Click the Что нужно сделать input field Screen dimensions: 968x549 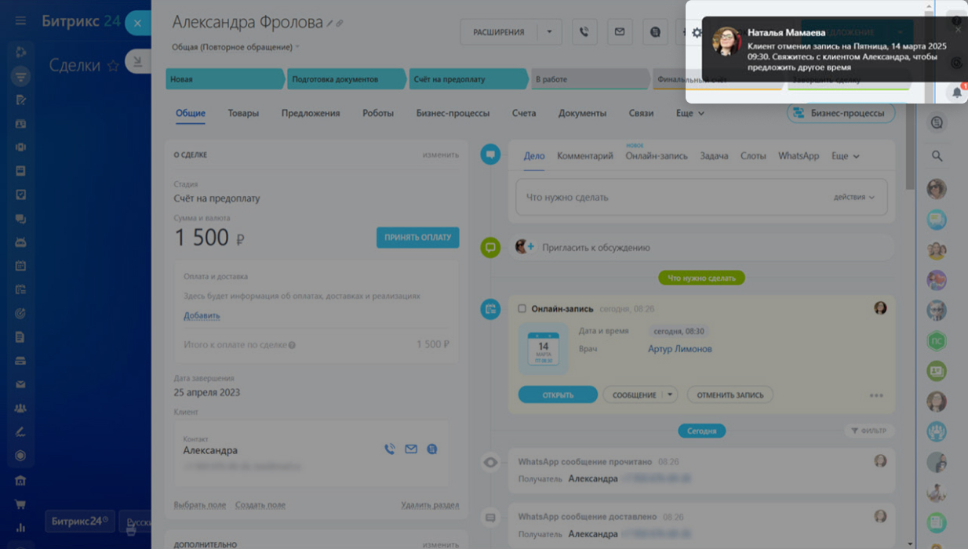701,198
